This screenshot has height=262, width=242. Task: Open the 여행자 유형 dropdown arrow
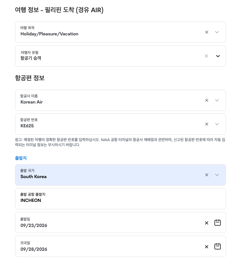(218, 56)
